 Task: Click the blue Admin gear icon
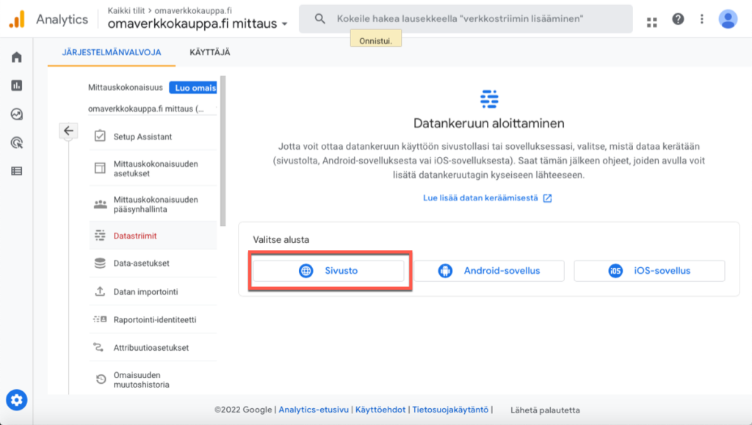[x=17, y=400]
